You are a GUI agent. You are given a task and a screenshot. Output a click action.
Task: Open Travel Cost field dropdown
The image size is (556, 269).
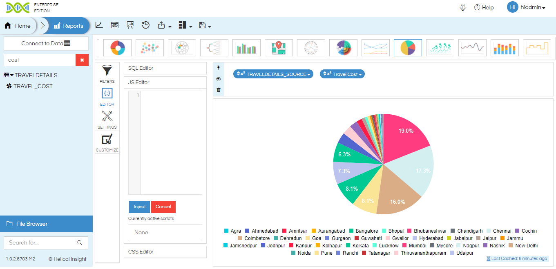click(x=342, y=74)
